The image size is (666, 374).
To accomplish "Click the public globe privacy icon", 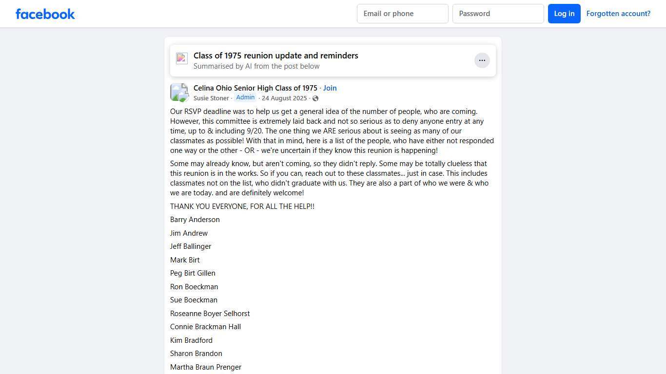I will coord(315,98).
